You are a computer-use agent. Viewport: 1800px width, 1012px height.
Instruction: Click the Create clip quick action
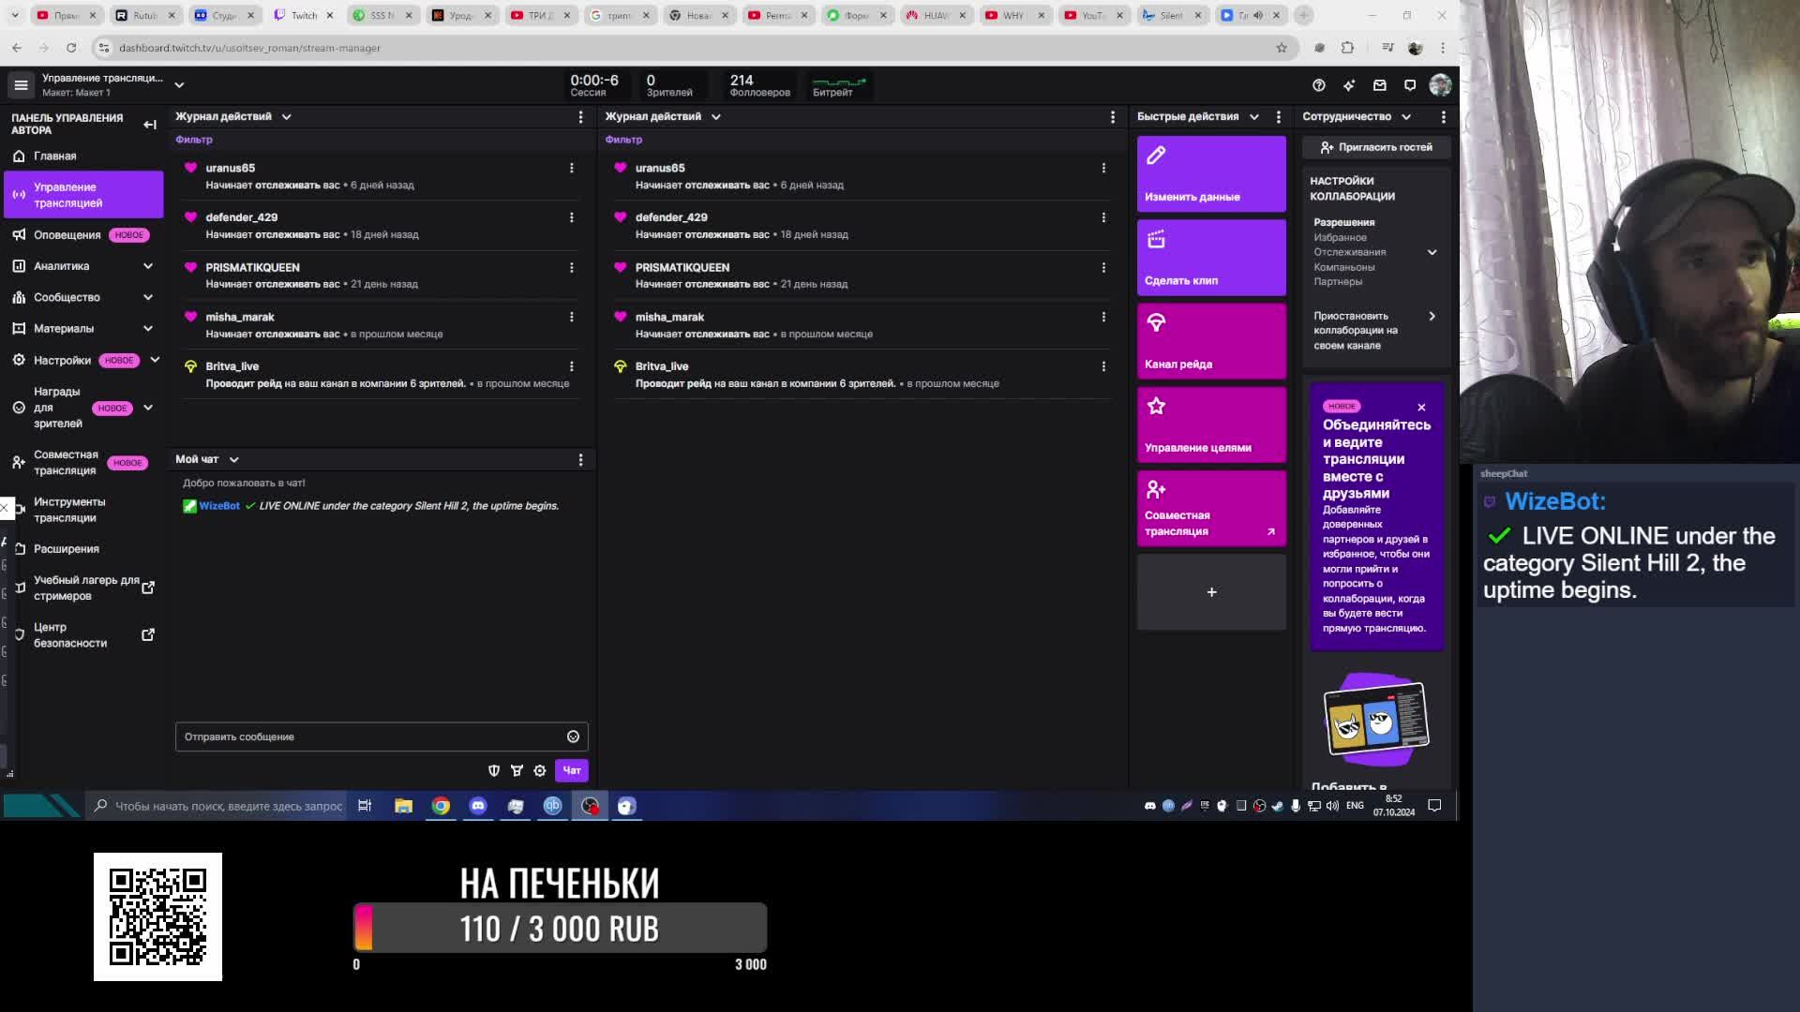point(1210,258)
